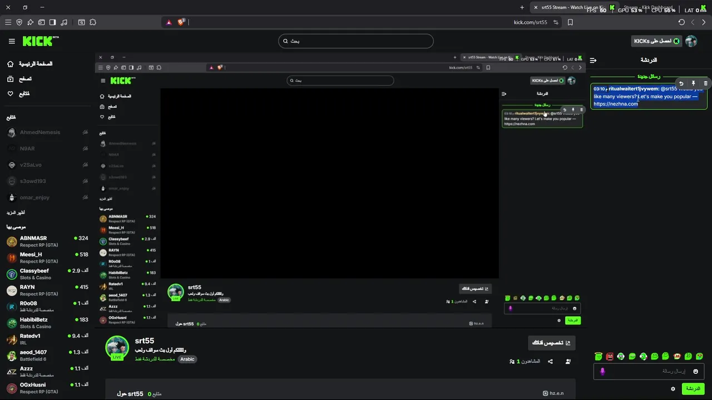Open OGxHusni recommended channel
Screen dimensions: 712x400
pos(47,388)
